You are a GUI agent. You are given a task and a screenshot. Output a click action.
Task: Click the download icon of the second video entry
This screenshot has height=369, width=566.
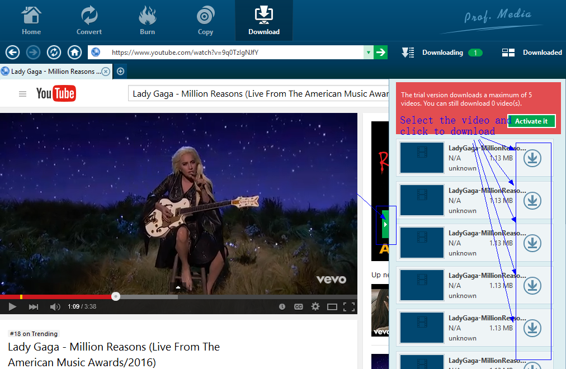[x=532, y=201]
